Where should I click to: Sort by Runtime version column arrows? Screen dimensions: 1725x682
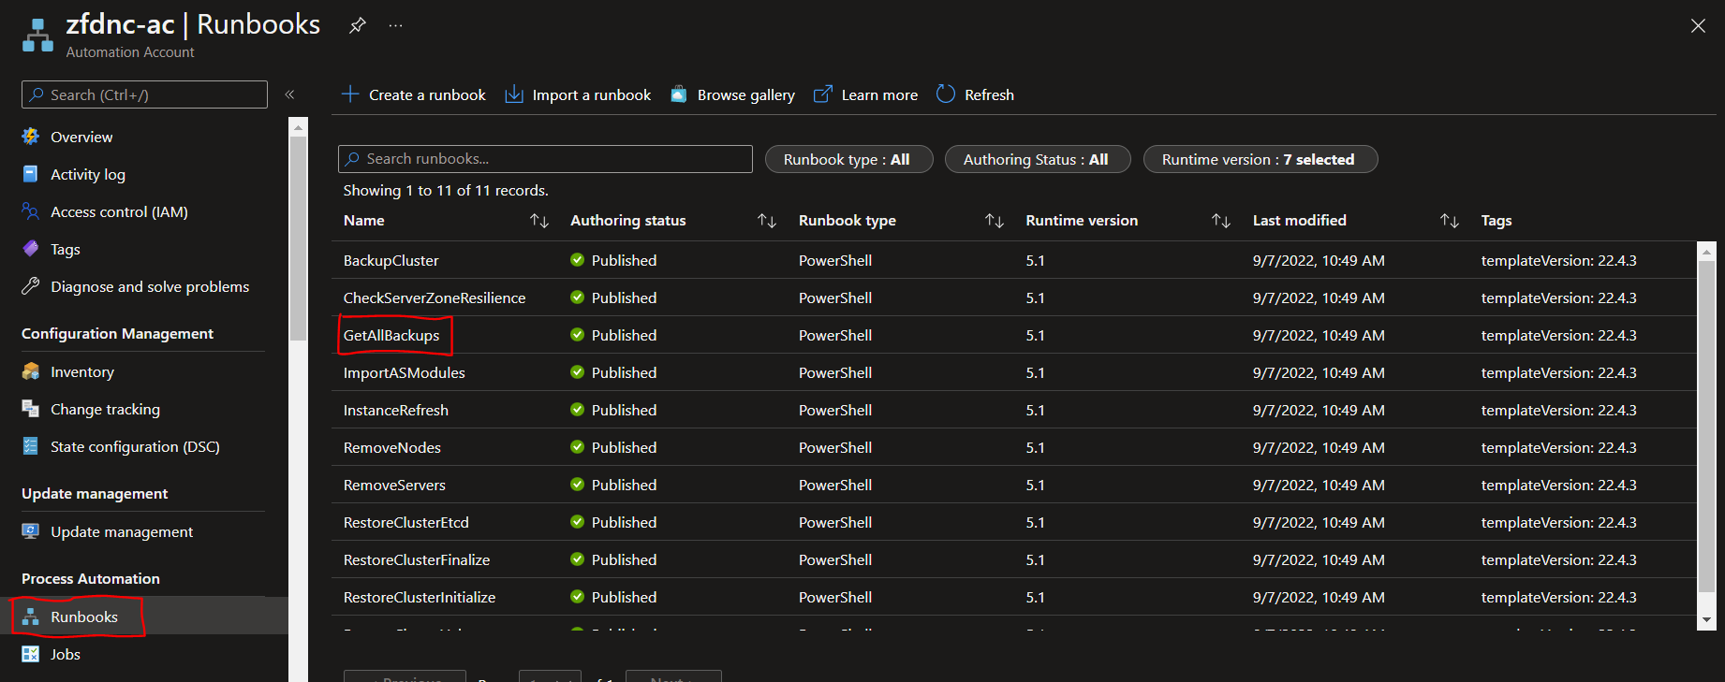point(1221,221)
